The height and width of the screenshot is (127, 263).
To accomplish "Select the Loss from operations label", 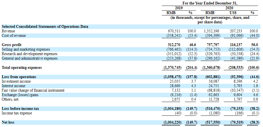I will point(19,77).
